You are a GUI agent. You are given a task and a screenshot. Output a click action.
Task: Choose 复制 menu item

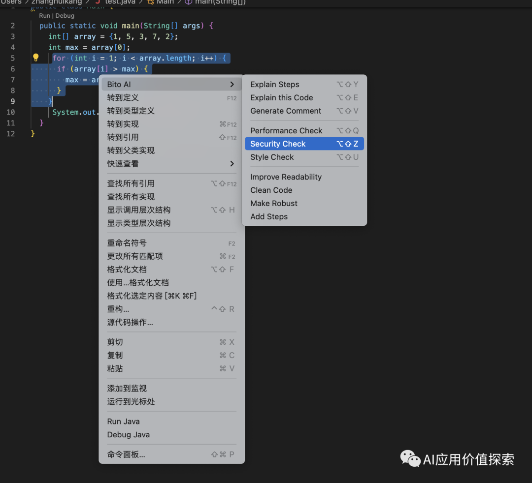coord(171,355)
